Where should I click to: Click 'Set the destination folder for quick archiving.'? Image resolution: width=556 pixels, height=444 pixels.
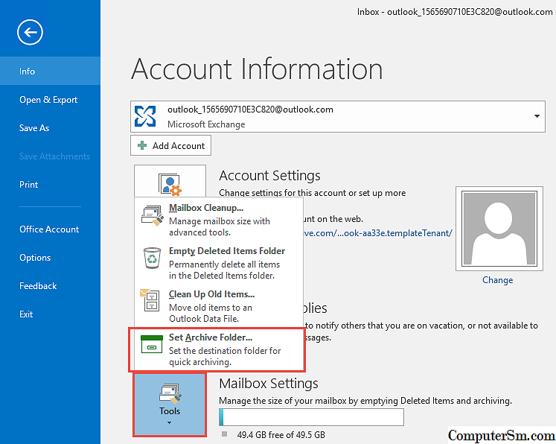pyautogui.click(x=225, y=356)
